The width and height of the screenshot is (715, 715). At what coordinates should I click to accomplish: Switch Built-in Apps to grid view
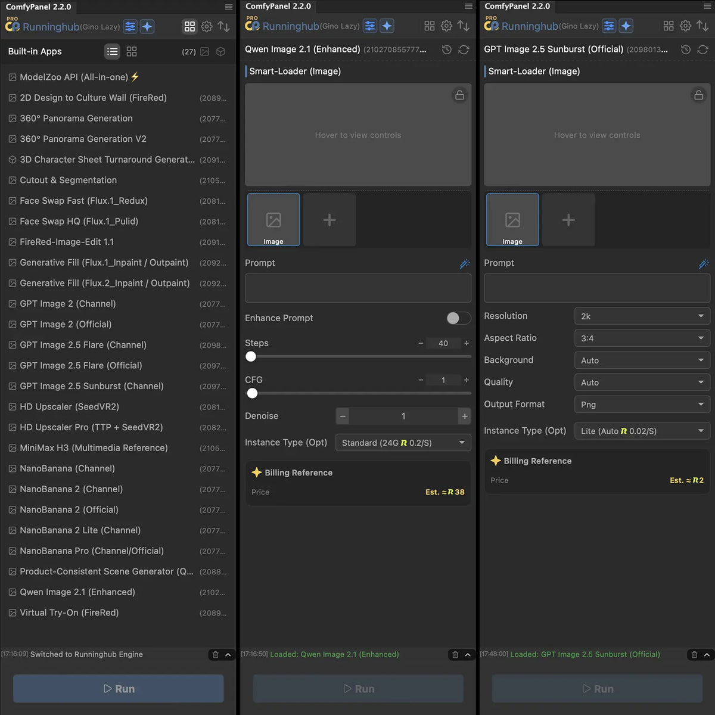(132, 52)
